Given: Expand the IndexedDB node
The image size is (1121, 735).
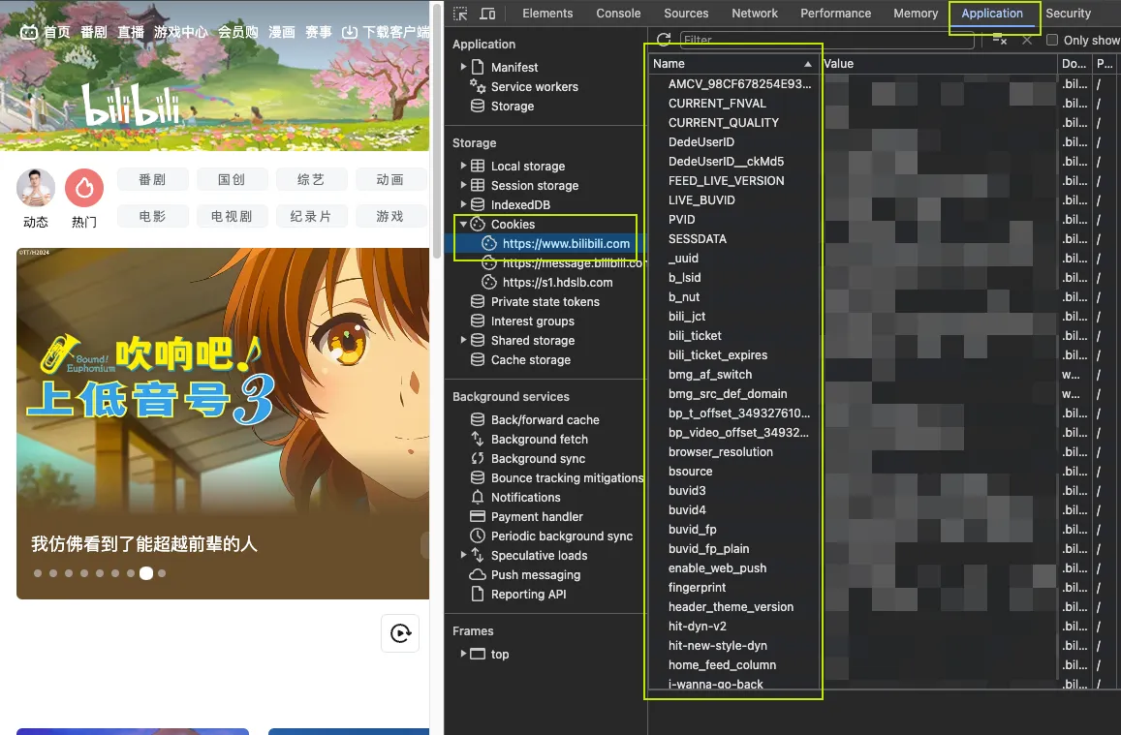Looking at the screenshot, I should click(463, 204).
